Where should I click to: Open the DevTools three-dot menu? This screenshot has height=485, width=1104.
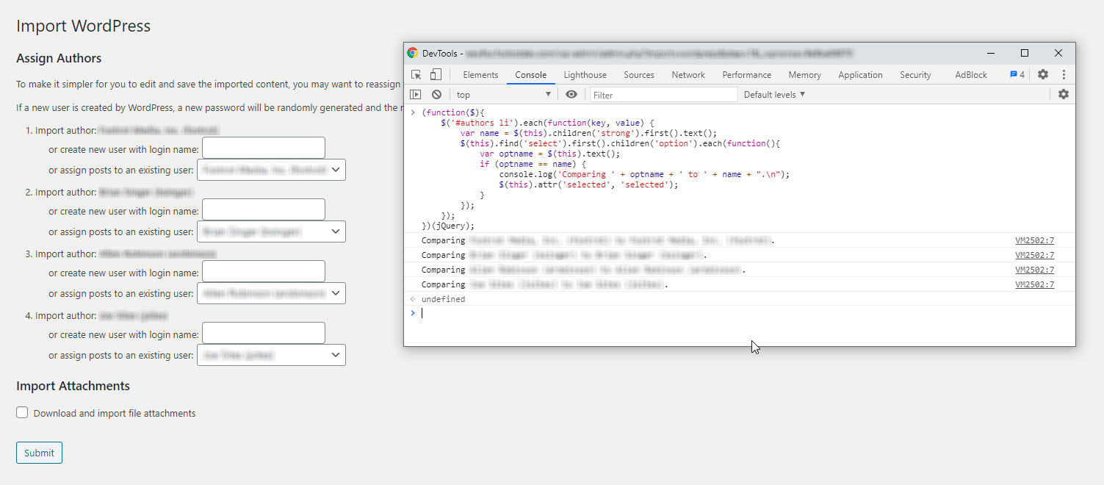tap(1064, 74)
